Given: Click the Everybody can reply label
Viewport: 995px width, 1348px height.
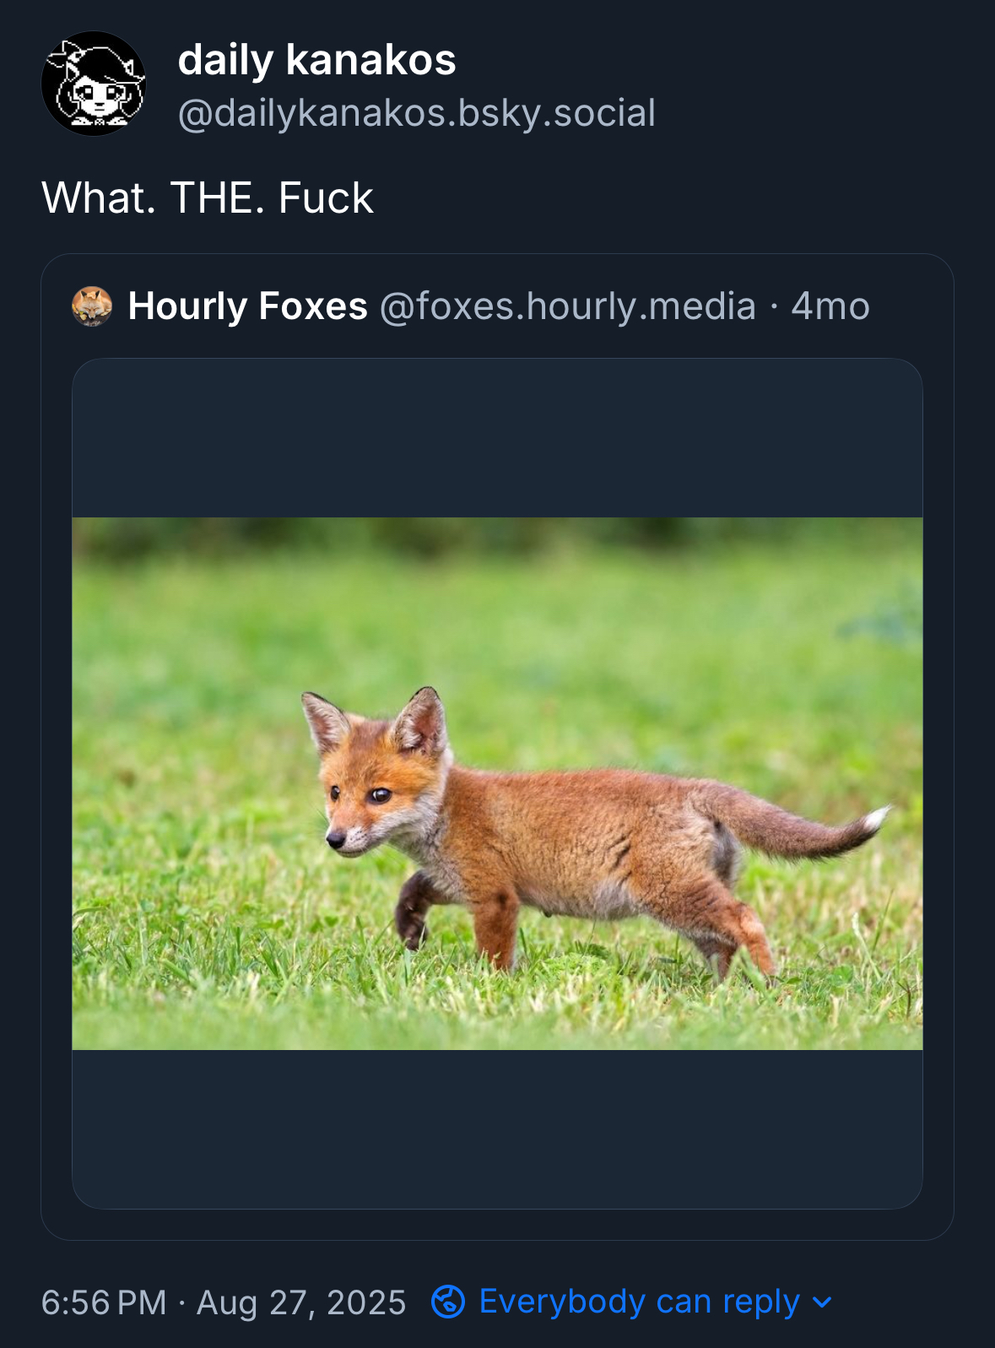Looking at the screenshot, I should tap(639, 1302).
